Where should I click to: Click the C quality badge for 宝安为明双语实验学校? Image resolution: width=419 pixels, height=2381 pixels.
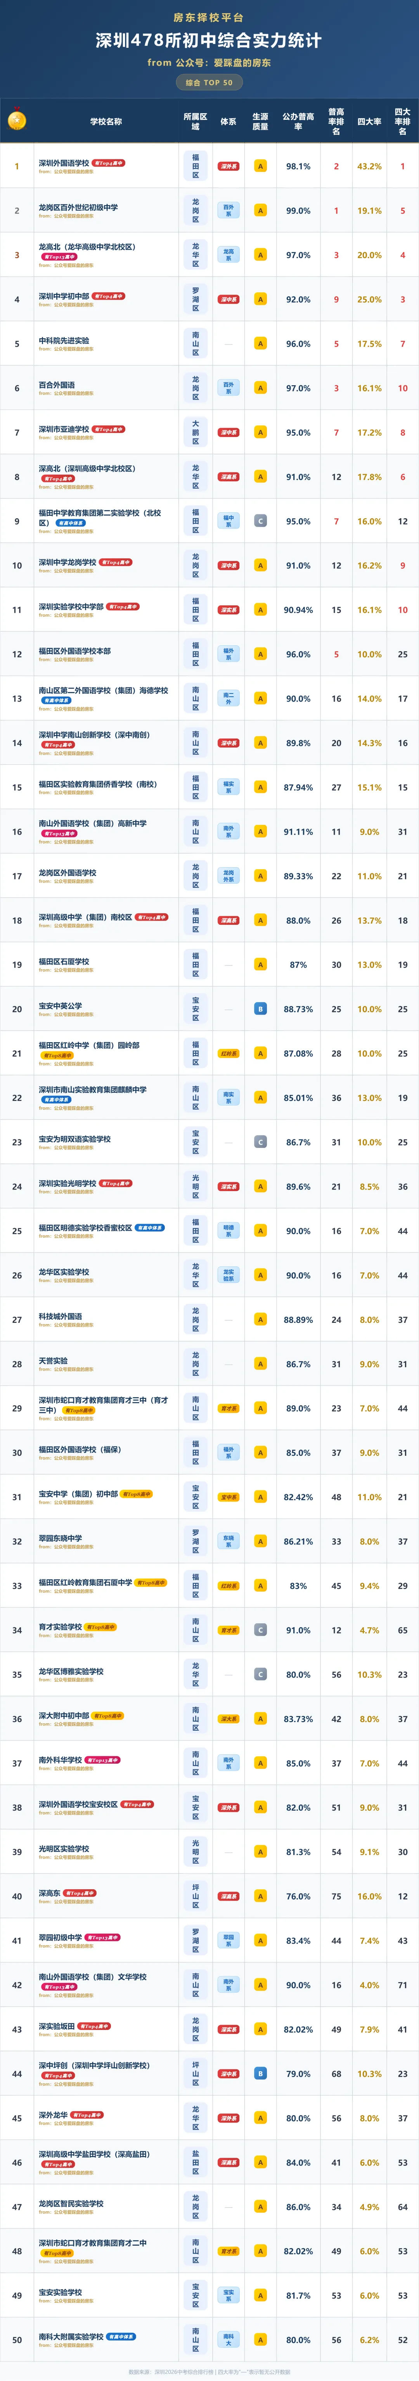click(x=260, y=1142)
